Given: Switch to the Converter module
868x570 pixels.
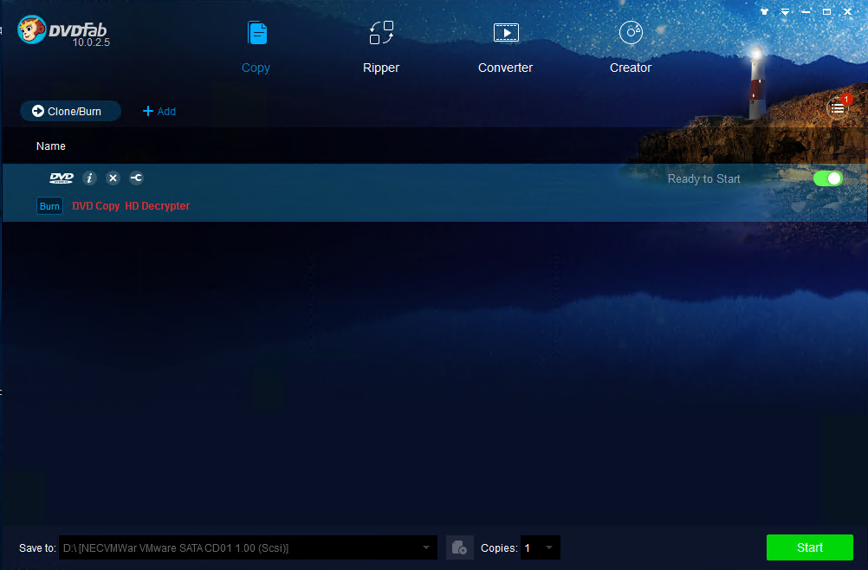Looking at the screenshot, I should point(505,68).
